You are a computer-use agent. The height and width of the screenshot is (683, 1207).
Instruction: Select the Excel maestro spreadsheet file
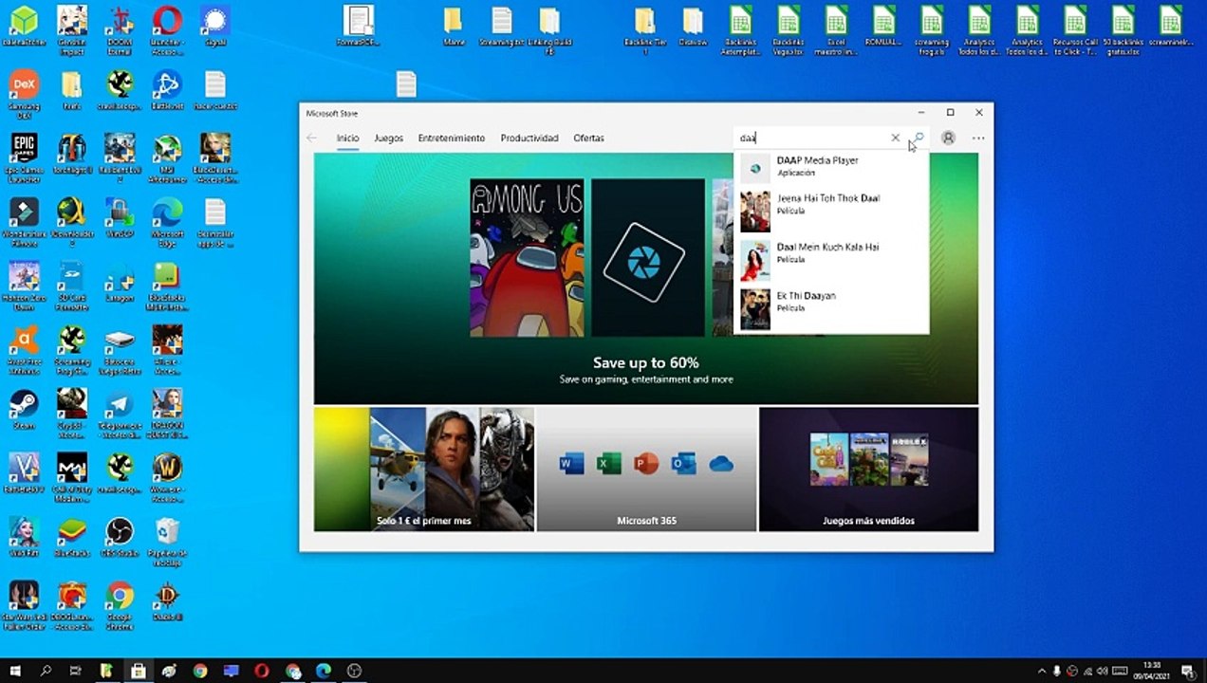point(836,30)
